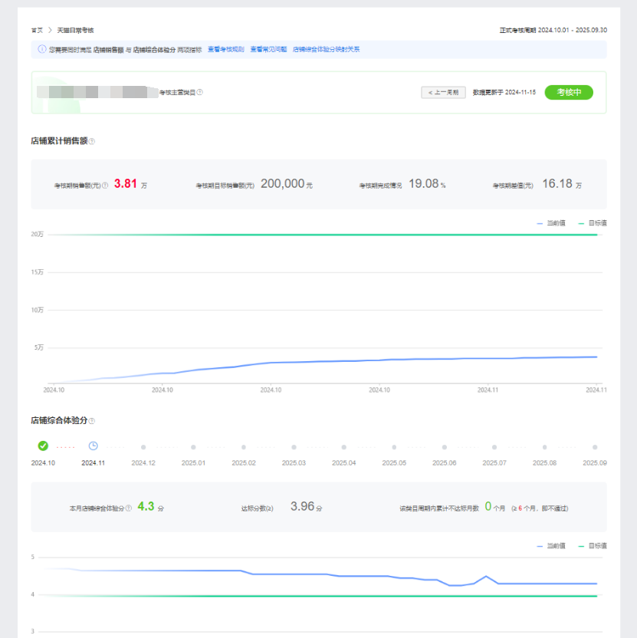Click the help icon next to 店铺累计销售额
This screenshot has height=638, width=637.
pos(92,141)
